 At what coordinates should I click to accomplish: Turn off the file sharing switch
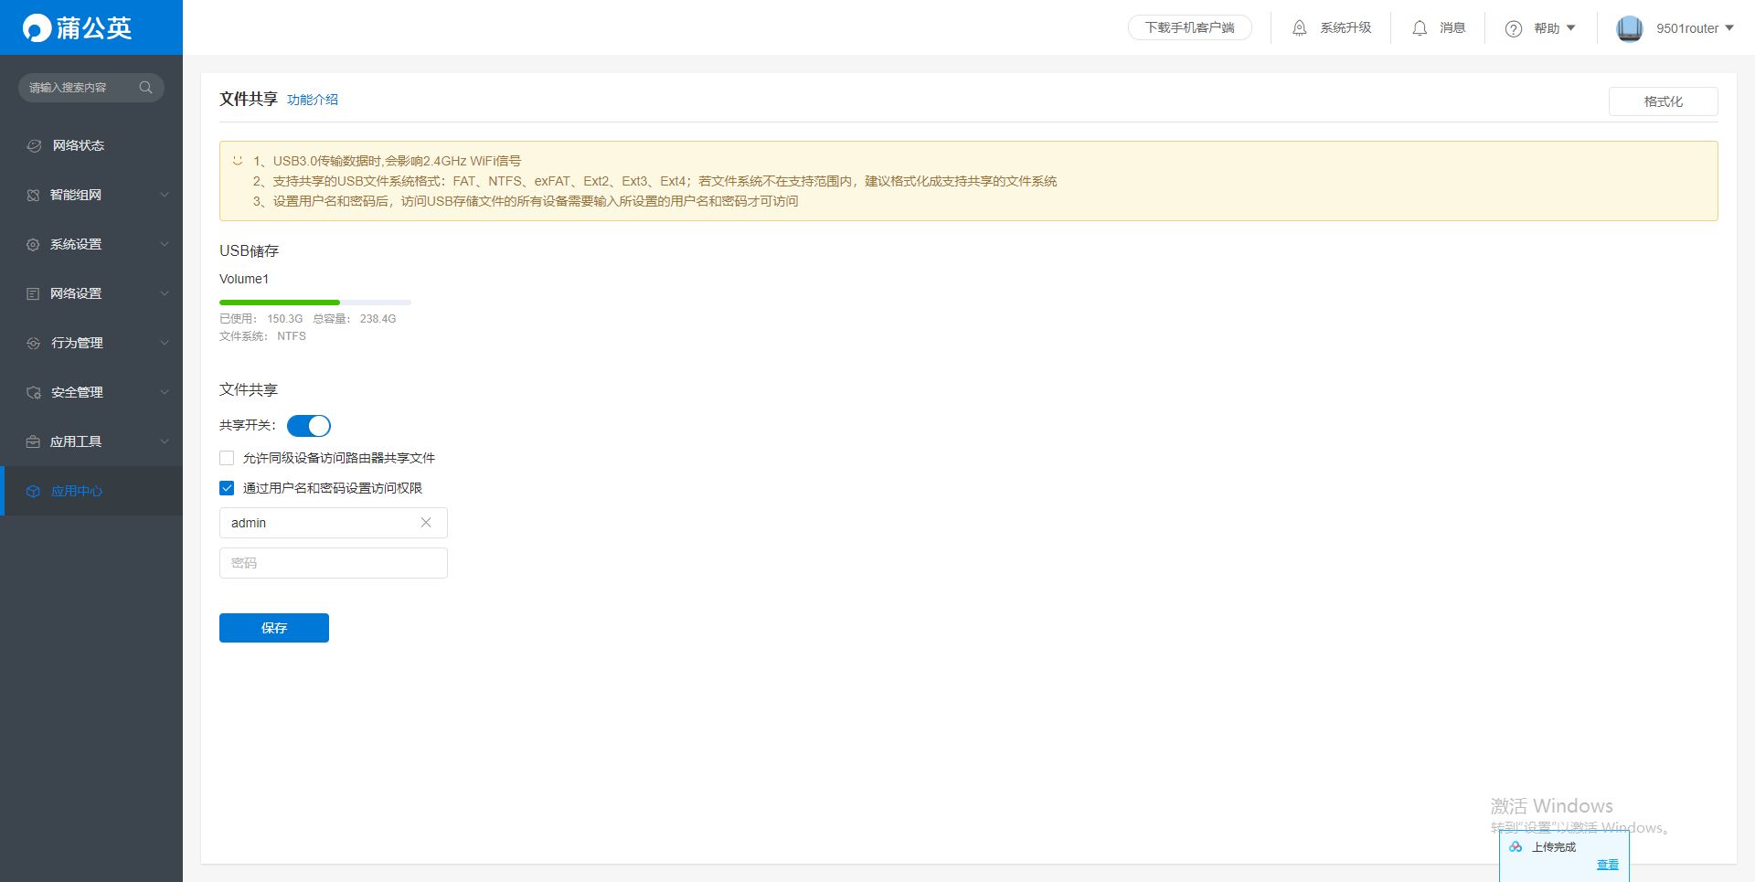(x=309, y=426)
